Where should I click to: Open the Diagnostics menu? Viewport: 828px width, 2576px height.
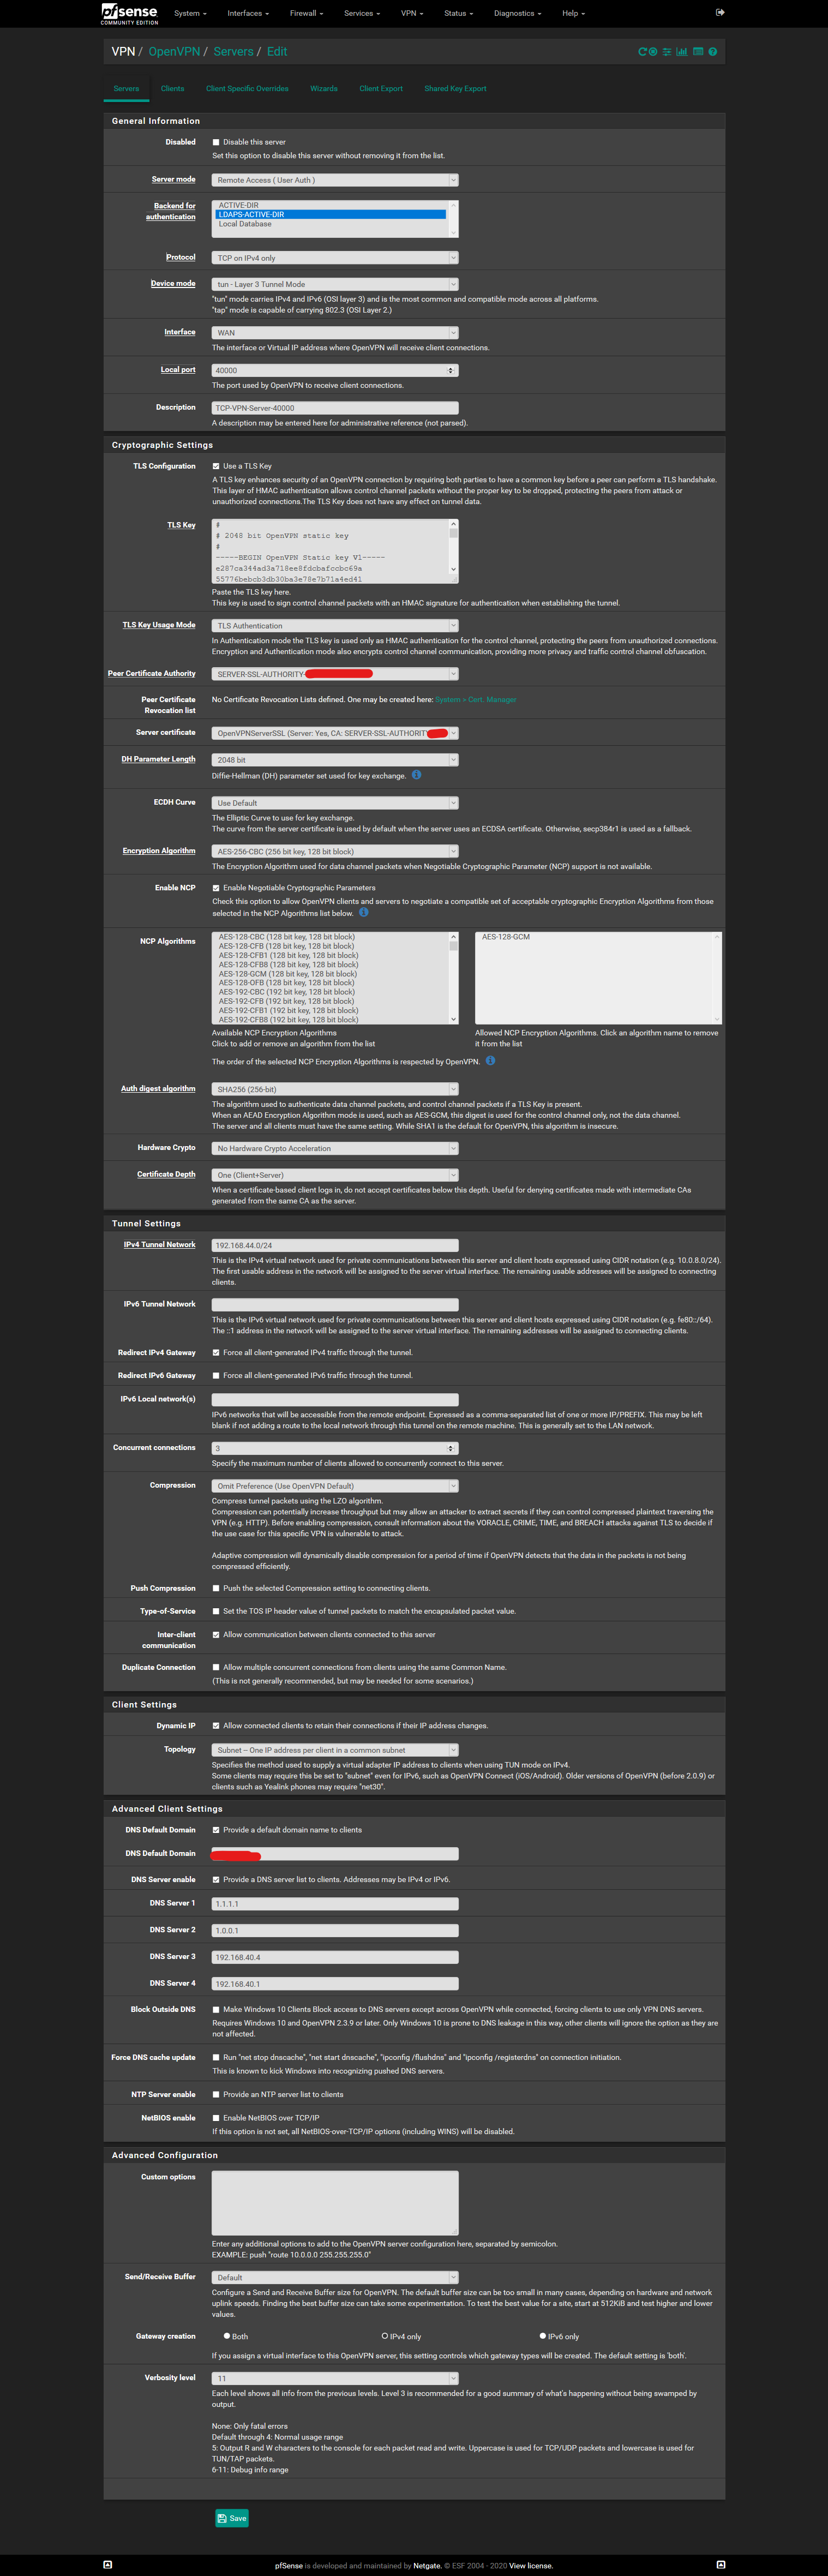[517, 14]
